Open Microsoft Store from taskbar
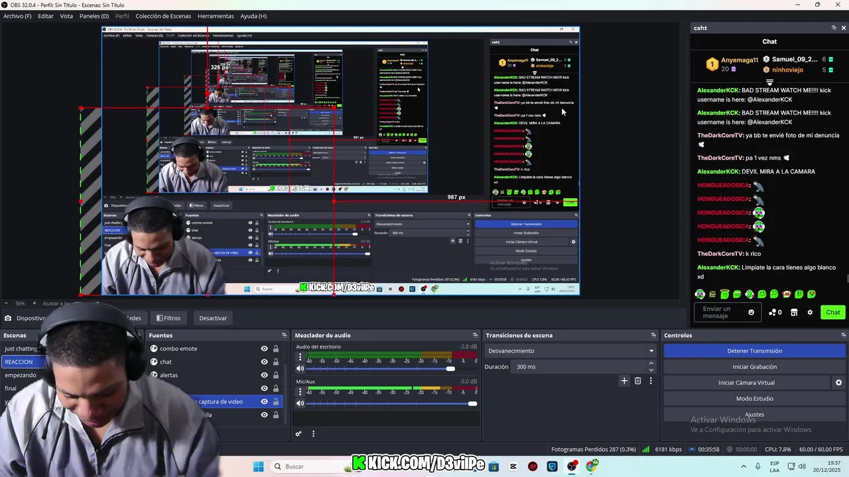The width and height of the screenshot is (849, 477). point(493,466)
